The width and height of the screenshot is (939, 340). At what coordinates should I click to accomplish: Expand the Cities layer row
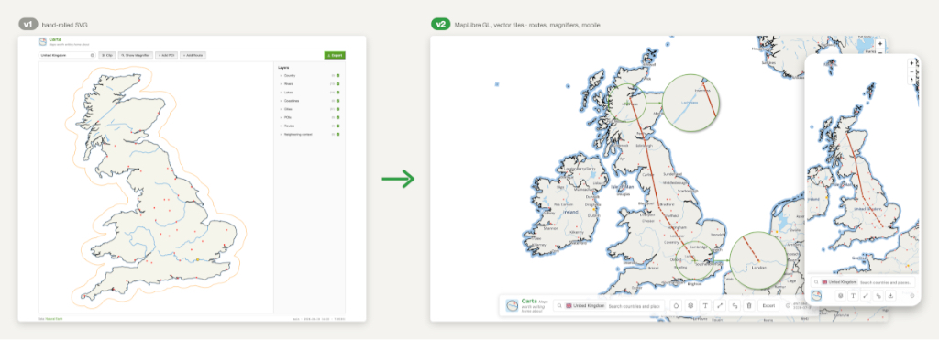tap(281, 109)
